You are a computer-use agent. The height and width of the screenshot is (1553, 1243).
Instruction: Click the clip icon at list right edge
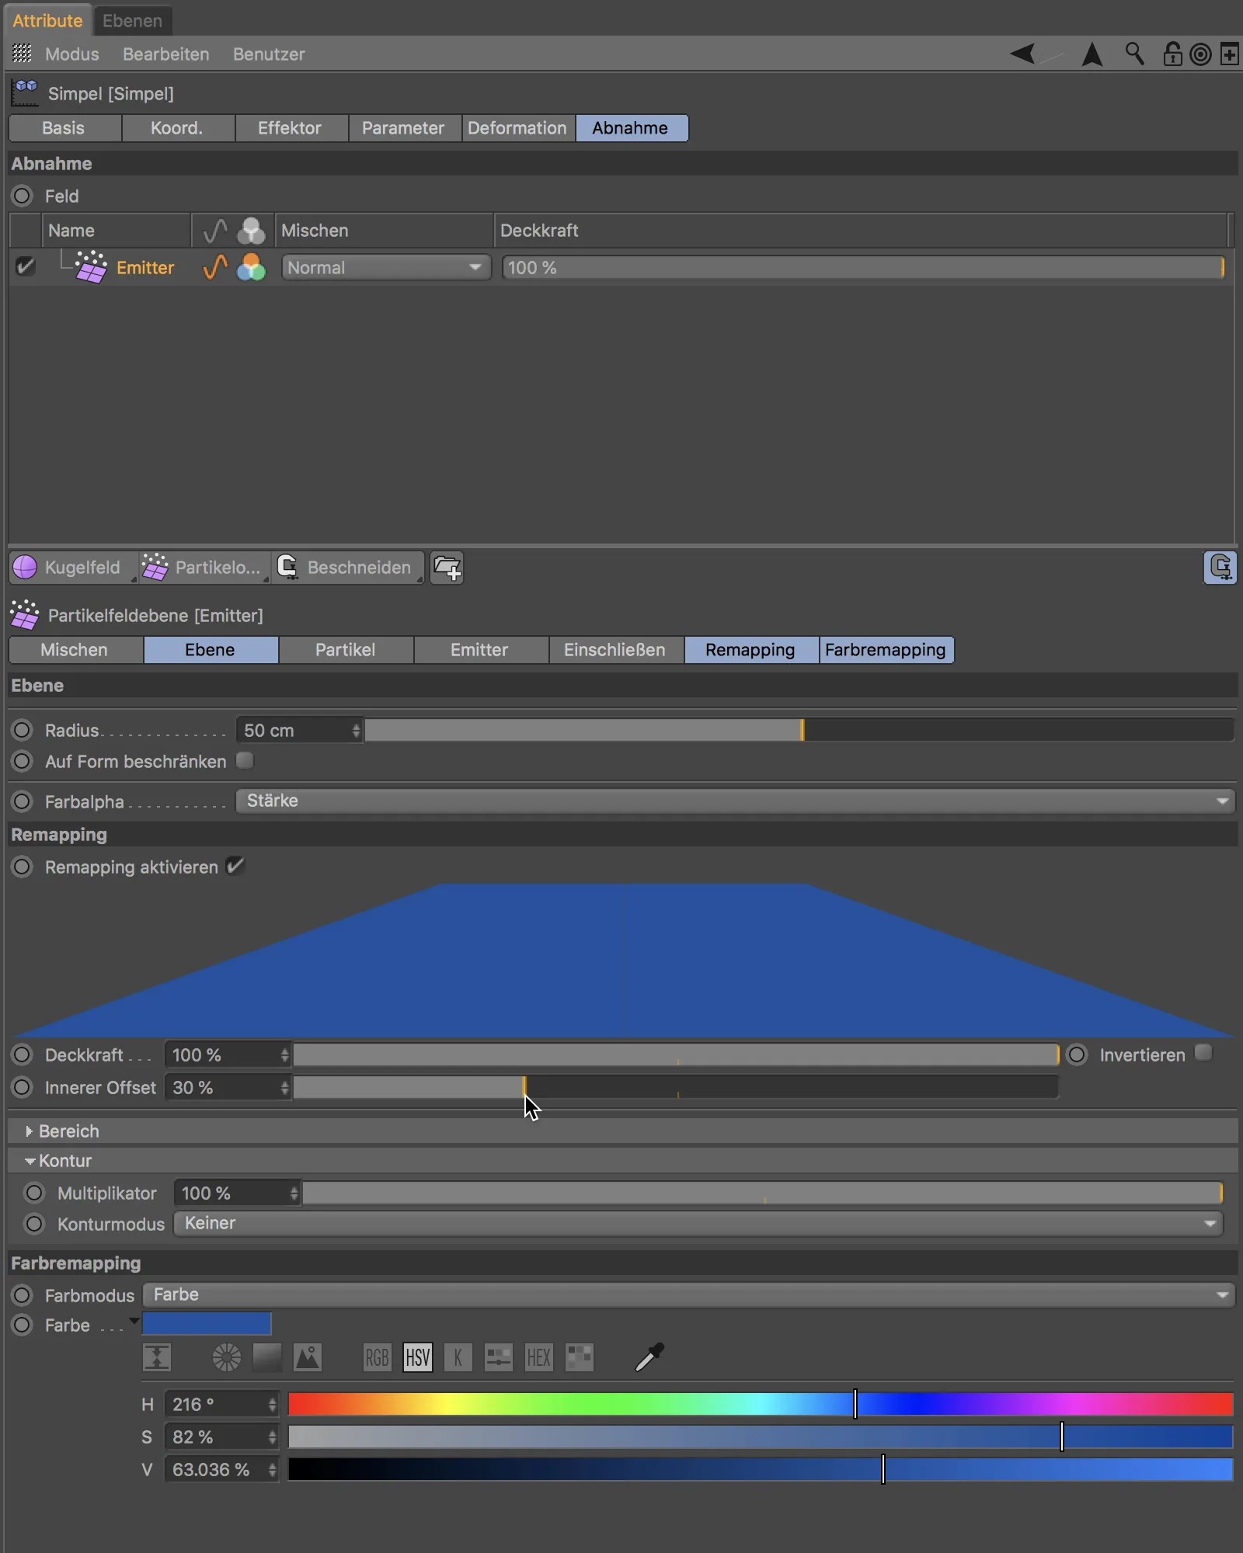click(x=1220, y=568)
